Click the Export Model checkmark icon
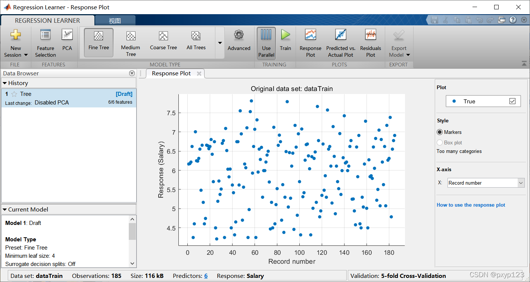This screenshot has height=282, width=530. [399, 35]
